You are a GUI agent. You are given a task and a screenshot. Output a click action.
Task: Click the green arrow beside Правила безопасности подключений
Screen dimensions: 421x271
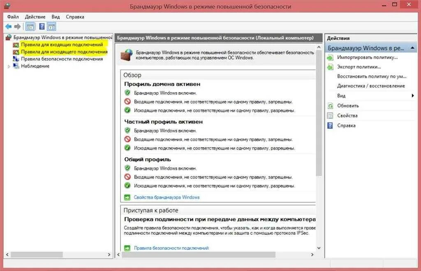127,248
